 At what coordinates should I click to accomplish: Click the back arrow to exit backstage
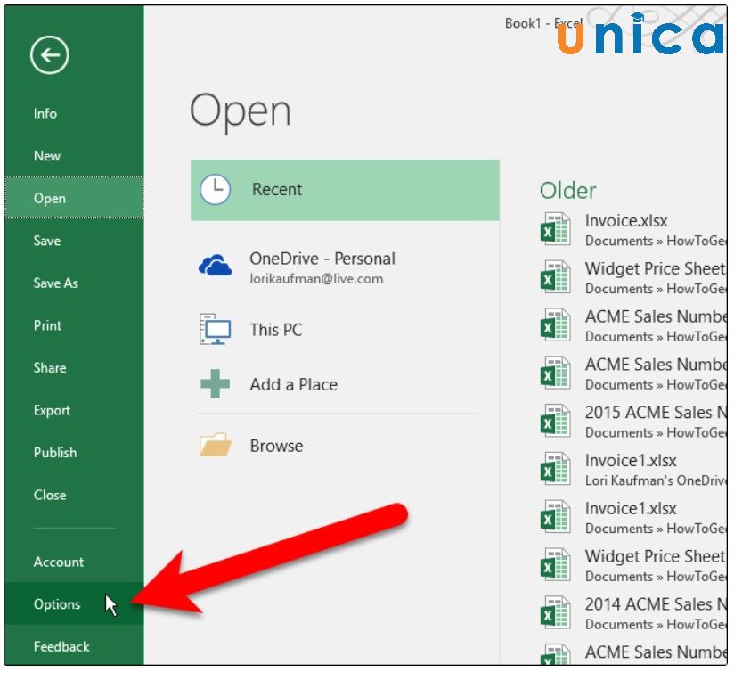tap(50, 54)
